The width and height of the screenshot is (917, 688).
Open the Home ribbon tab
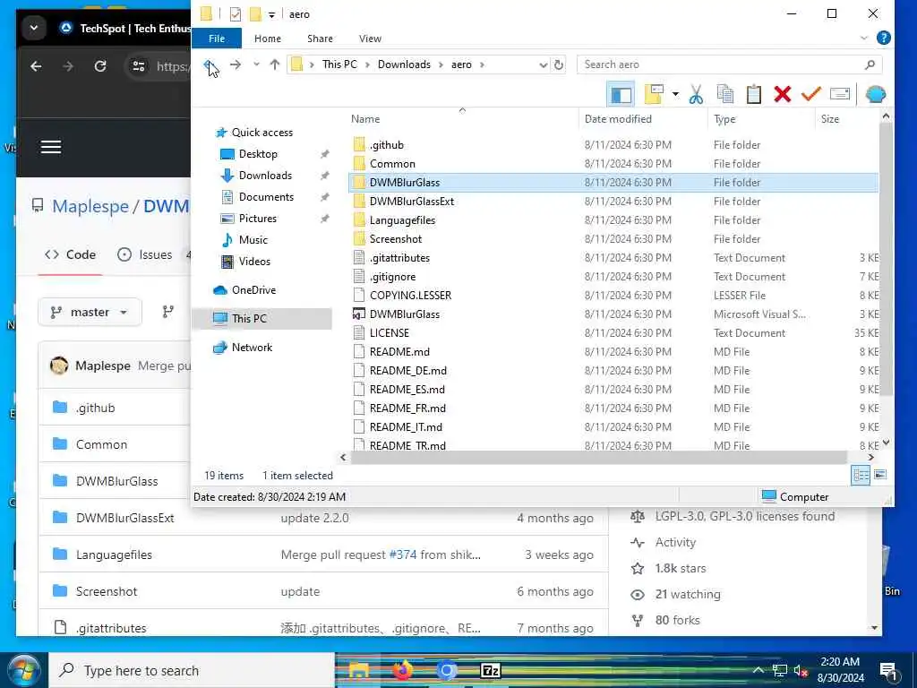[x=267, y=38]
